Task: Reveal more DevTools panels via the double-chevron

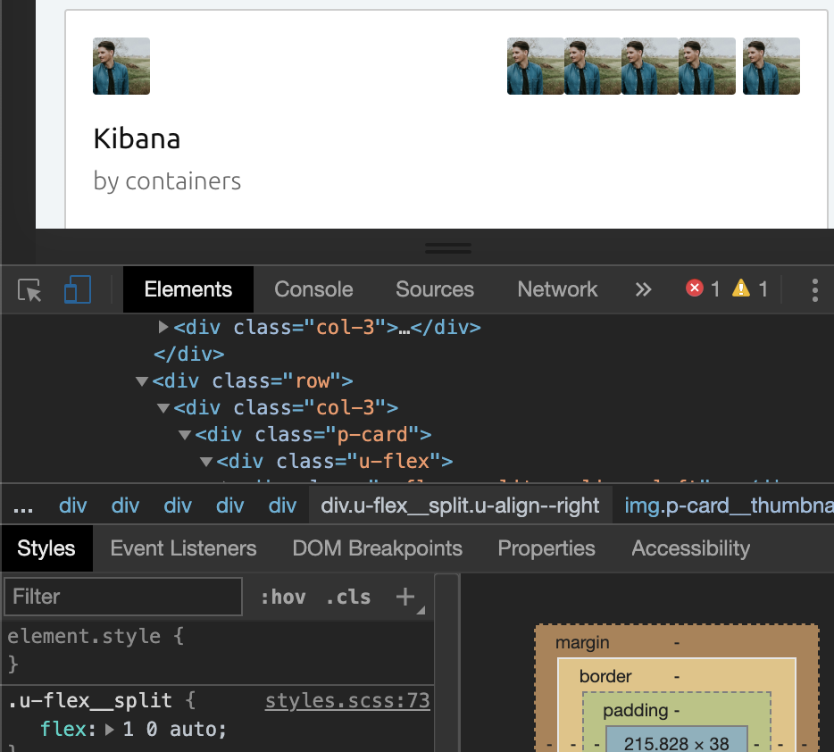Action: tap(644, 288)
